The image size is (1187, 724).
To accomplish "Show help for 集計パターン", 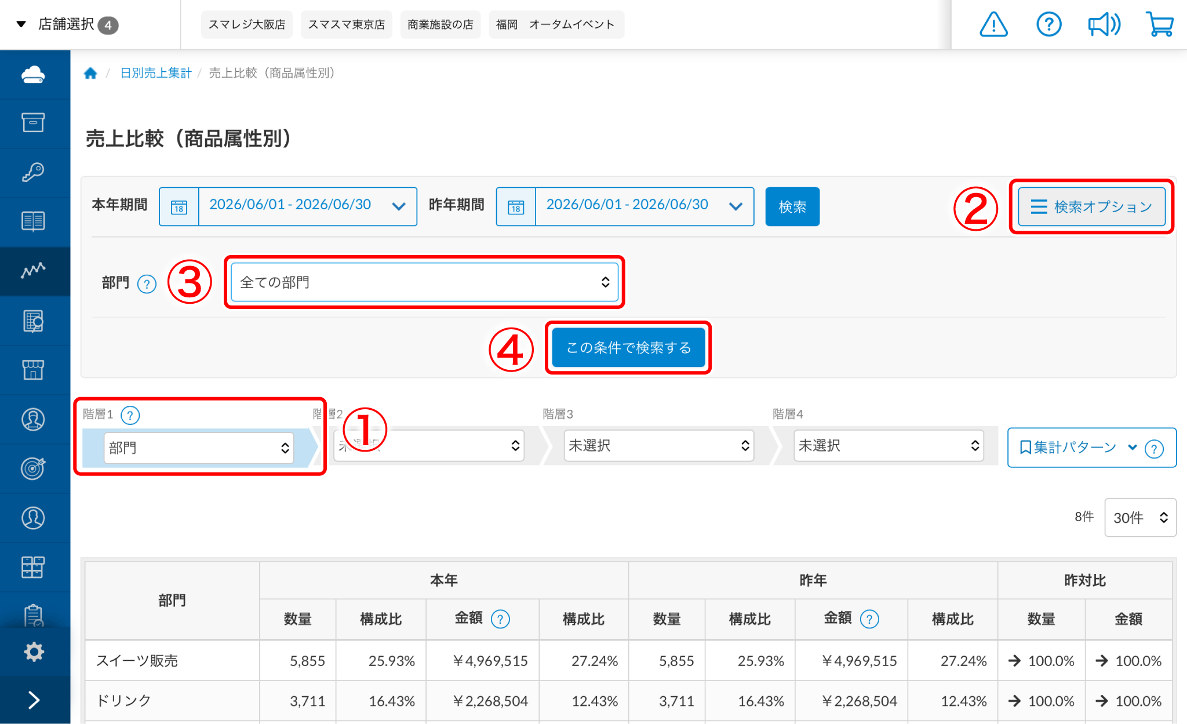I will 1154,448.
